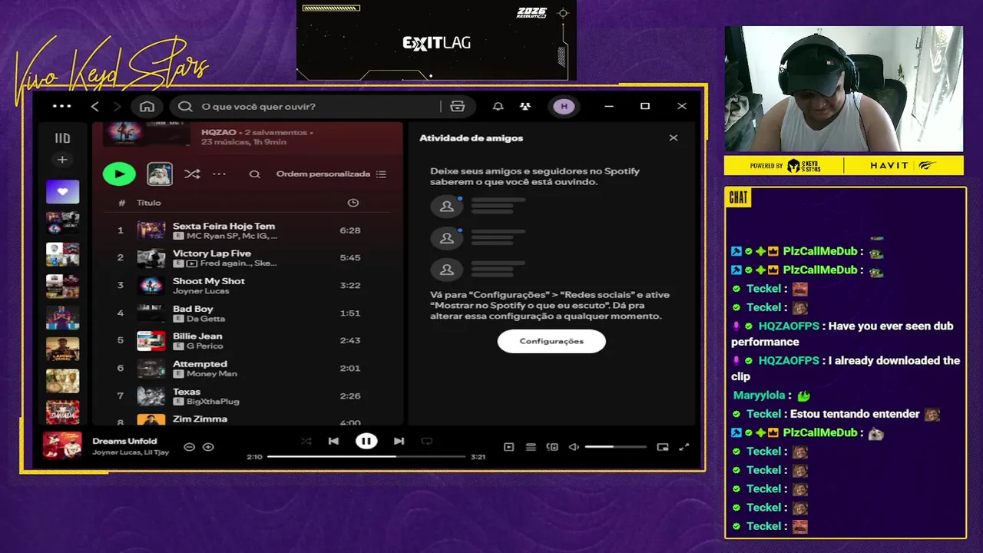Image resolution: width=983 pixels, height=553 pixels.
Task: Search within the playlist
Action: click(x=255, y=174)
